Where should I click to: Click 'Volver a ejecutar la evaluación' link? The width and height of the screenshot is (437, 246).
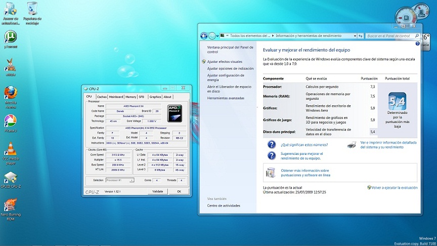(395, 187)
